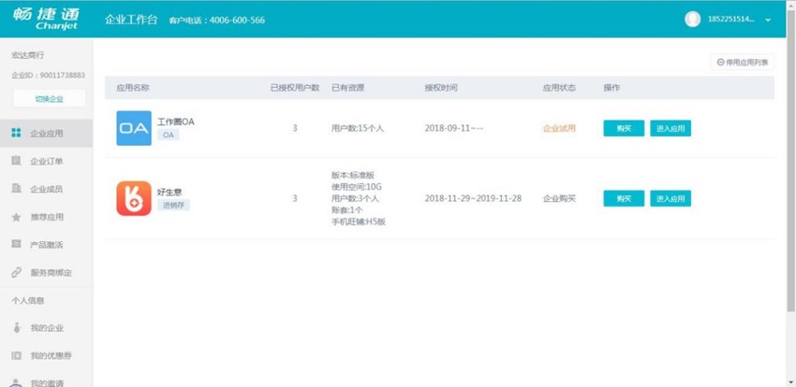Screen dimensions: 796x387
Task: Click the 工作圈OA app name
Action: 176,122
